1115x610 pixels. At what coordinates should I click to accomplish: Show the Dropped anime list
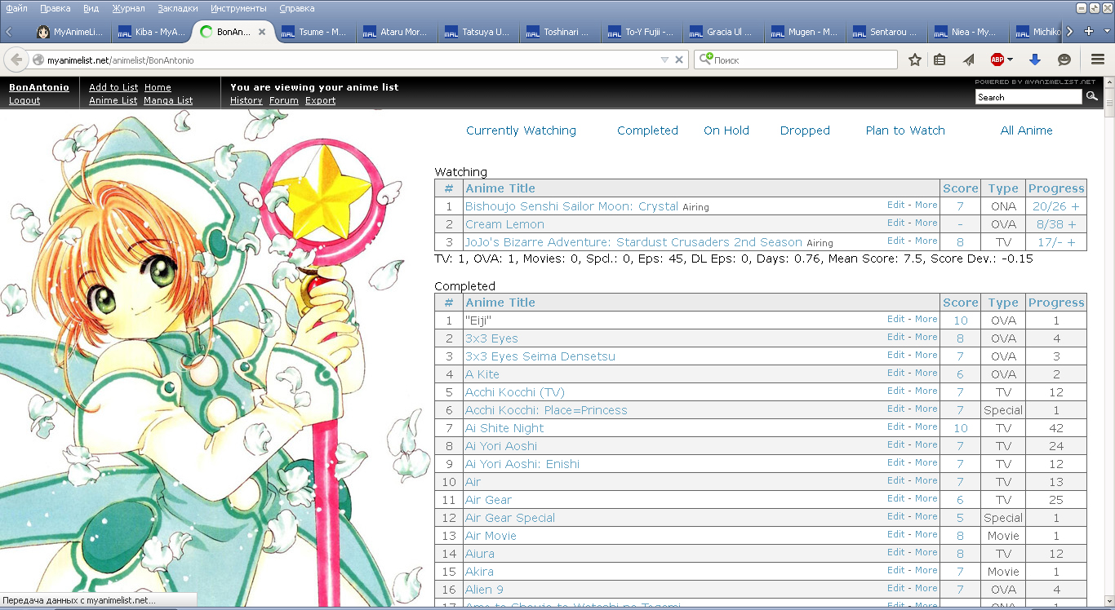coord(805,130)
